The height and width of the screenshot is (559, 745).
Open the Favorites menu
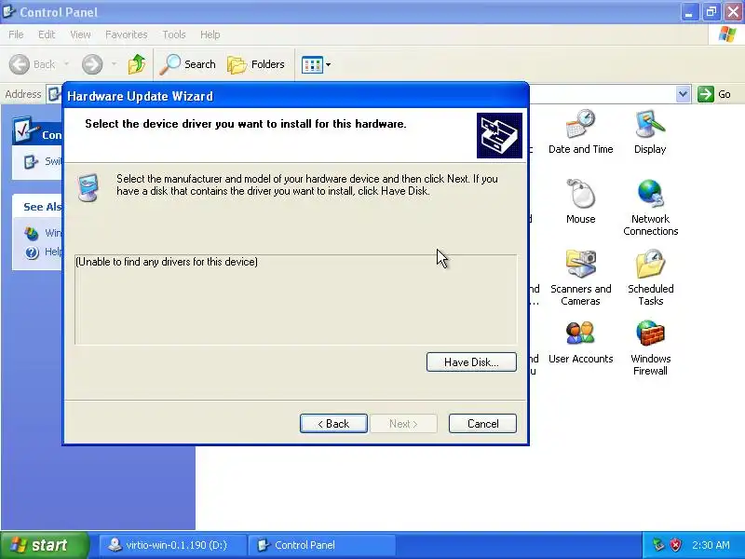(127, 34)
